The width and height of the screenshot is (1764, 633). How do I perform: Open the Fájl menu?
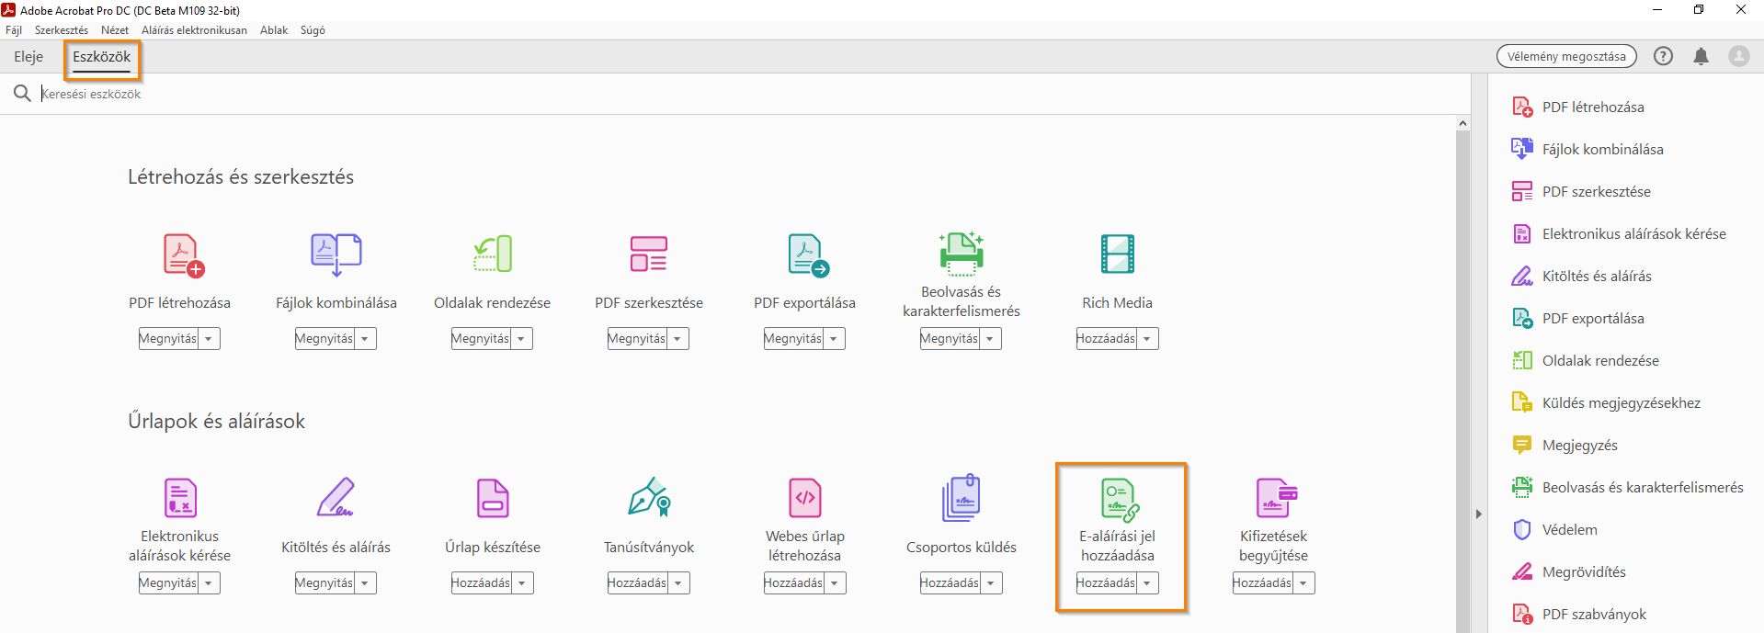click(x=14, y=30)
